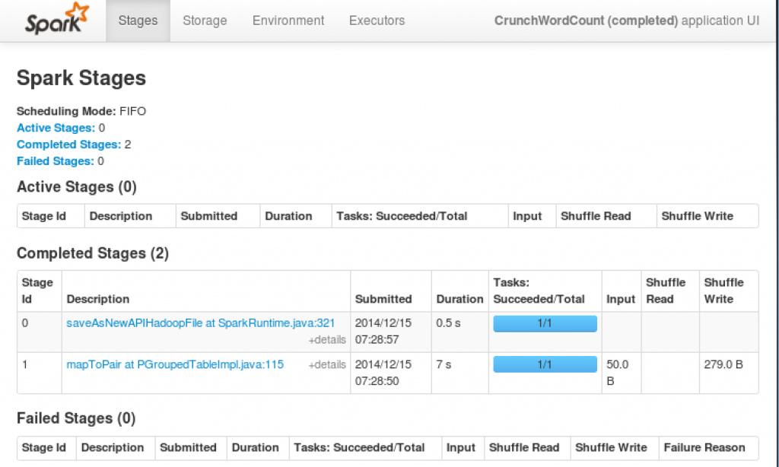Select the 2014/12/15 07:28:57 submitted cell

tap(391, 332)
